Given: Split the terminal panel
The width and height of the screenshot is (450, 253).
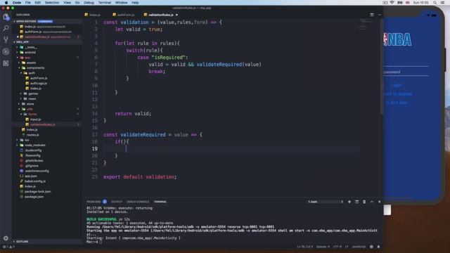Looking at the screenshot, I should point(356,202).
